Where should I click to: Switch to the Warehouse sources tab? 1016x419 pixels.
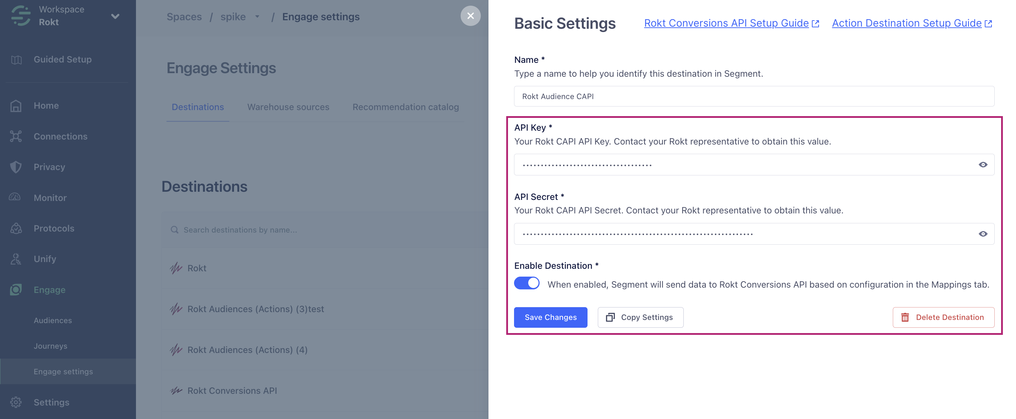pos(288,107)
